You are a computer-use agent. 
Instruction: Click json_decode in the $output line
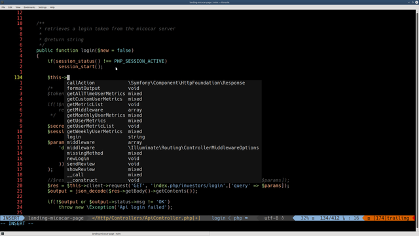(90, 191)
